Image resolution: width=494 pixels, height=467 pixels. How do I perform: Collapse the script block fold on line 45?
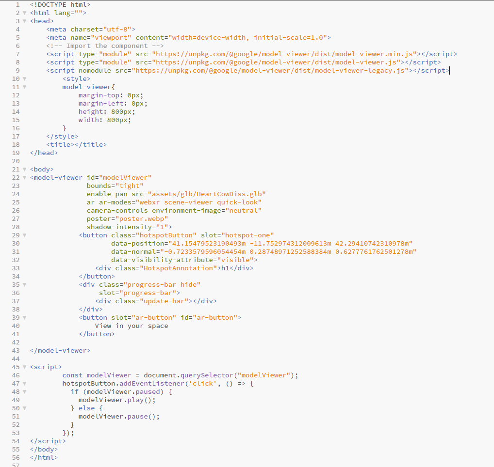click(24, 367)
